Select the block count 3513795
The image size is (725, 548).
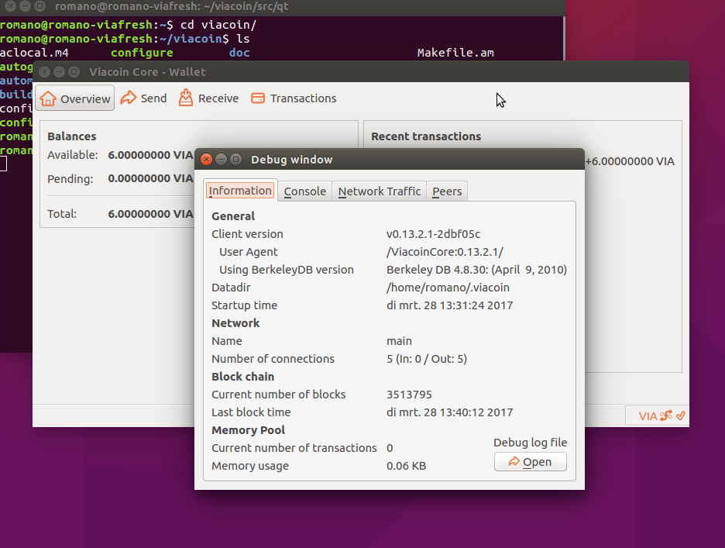[409, 395]
